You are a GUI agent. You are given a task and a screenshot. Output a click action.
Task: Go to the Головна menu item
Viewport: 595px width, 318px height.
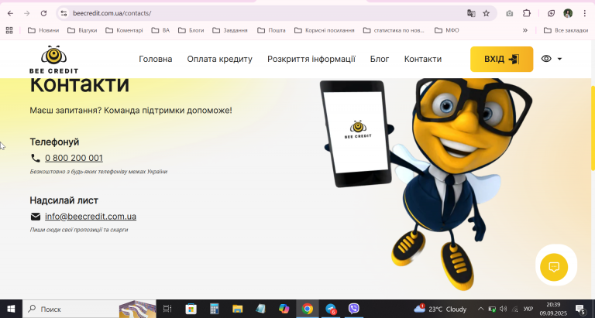tap(156, 59)
